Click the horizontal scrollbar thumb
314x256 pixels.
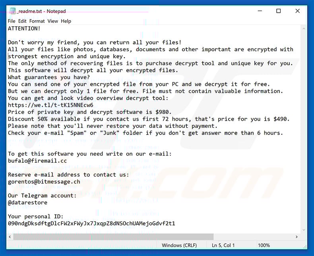113,237
